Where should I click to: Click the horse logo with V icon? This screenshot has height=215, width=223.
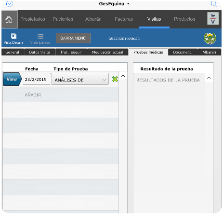pyautogui.click(x=213, y=18)
